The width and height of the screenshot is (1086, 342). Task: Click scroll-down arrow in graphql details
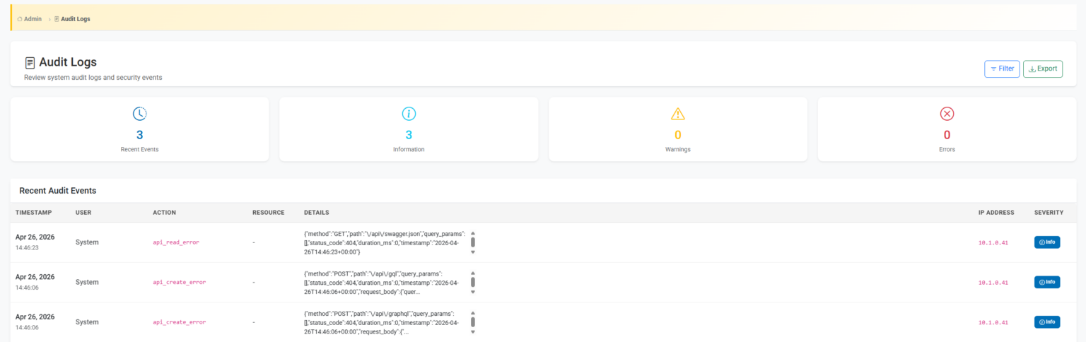coord(473,331)
